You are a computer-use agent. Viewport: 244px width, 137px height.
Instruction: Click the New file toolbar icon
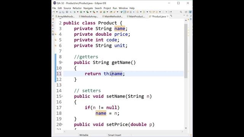click(x=53, y=12)
